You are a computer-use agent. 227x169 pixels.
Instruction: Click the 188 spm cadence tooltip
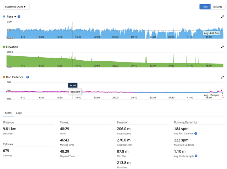pos(75,91)
